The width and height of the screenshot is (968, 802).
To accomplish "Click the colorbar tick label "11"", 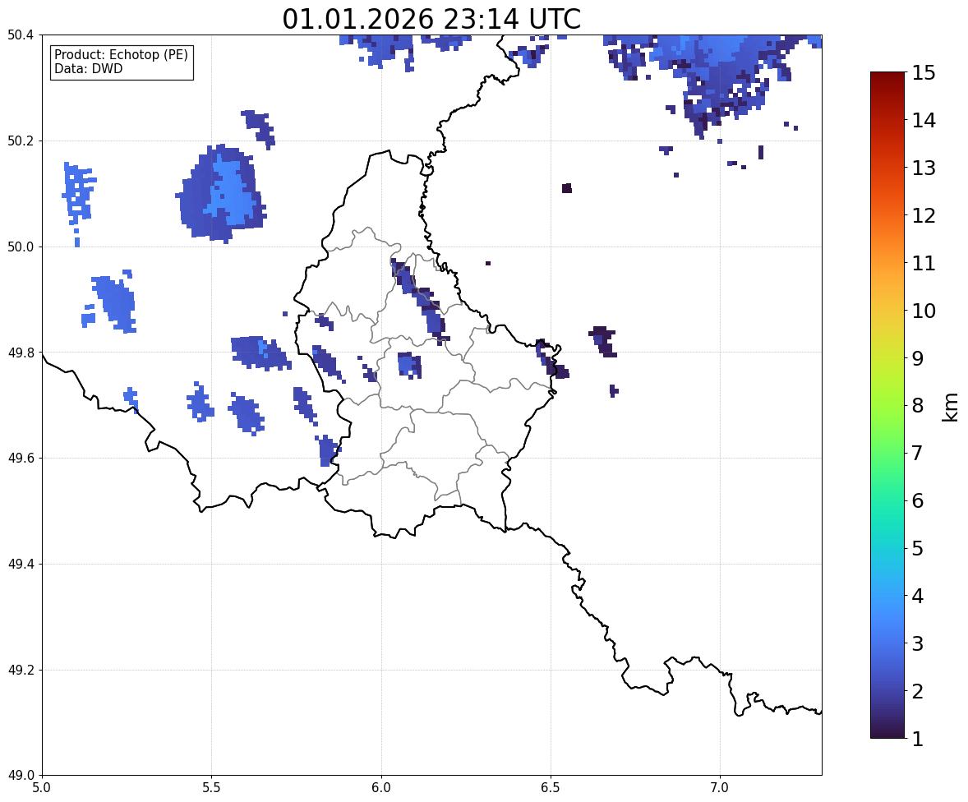I will click(924, 263).
